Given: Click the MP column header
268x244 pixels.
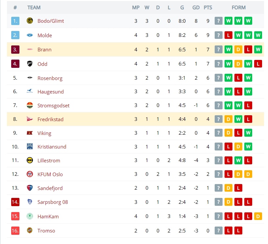Looking at the screenshot, I should 136,8.
